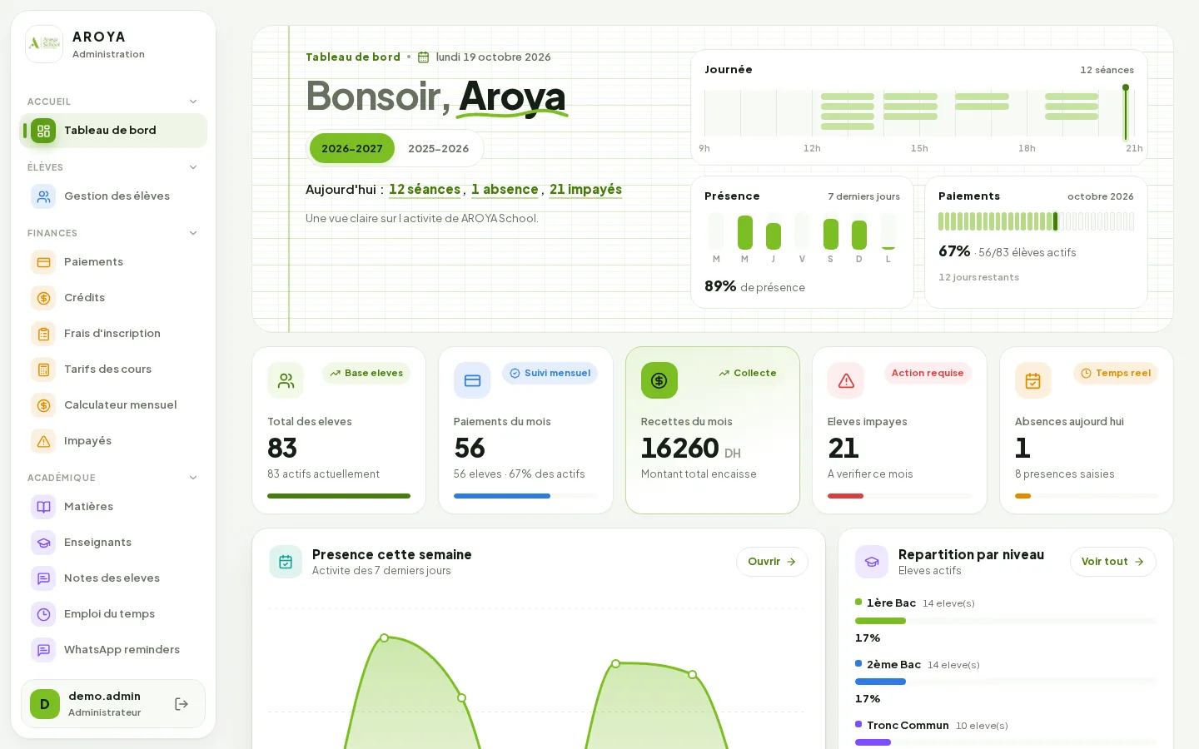Image resolution: width=1199 pixels, height=749 pixels.
Task: Click the Recettes du mois dollar icon
Action: [x=659, y=380]
